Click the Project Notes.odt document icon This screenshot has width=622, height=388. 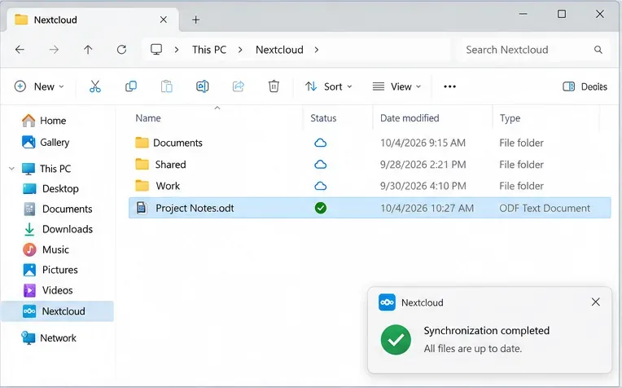click(x=142, y=208)
